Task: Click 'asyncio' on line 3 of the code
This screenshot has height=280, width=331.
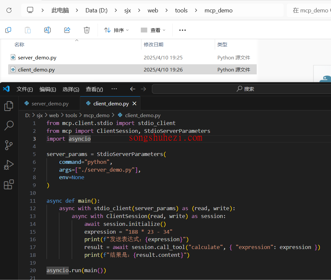Action: tap(80, 139)
